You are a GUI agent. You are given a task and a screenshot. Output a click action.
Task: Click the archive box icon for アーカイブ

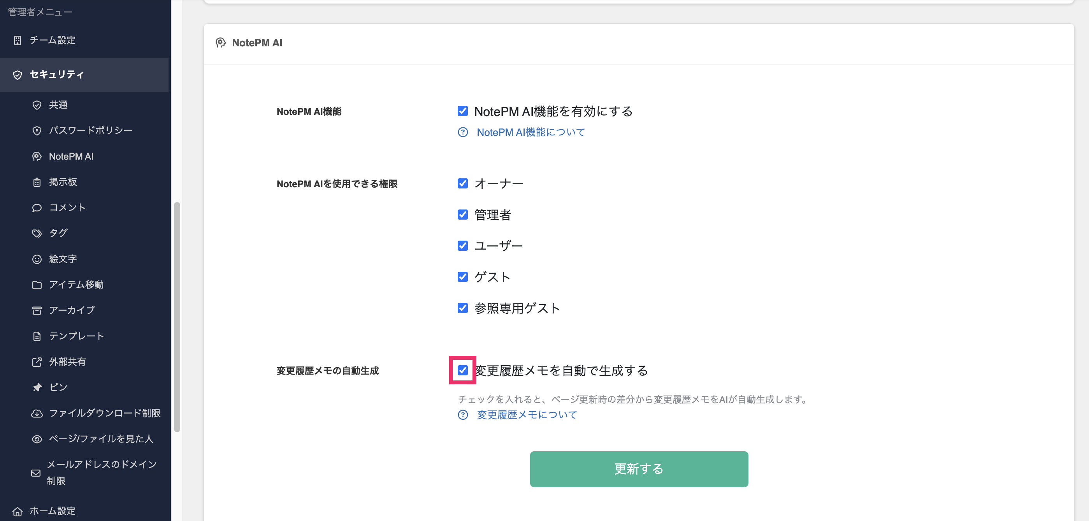[x=37, y=310]
